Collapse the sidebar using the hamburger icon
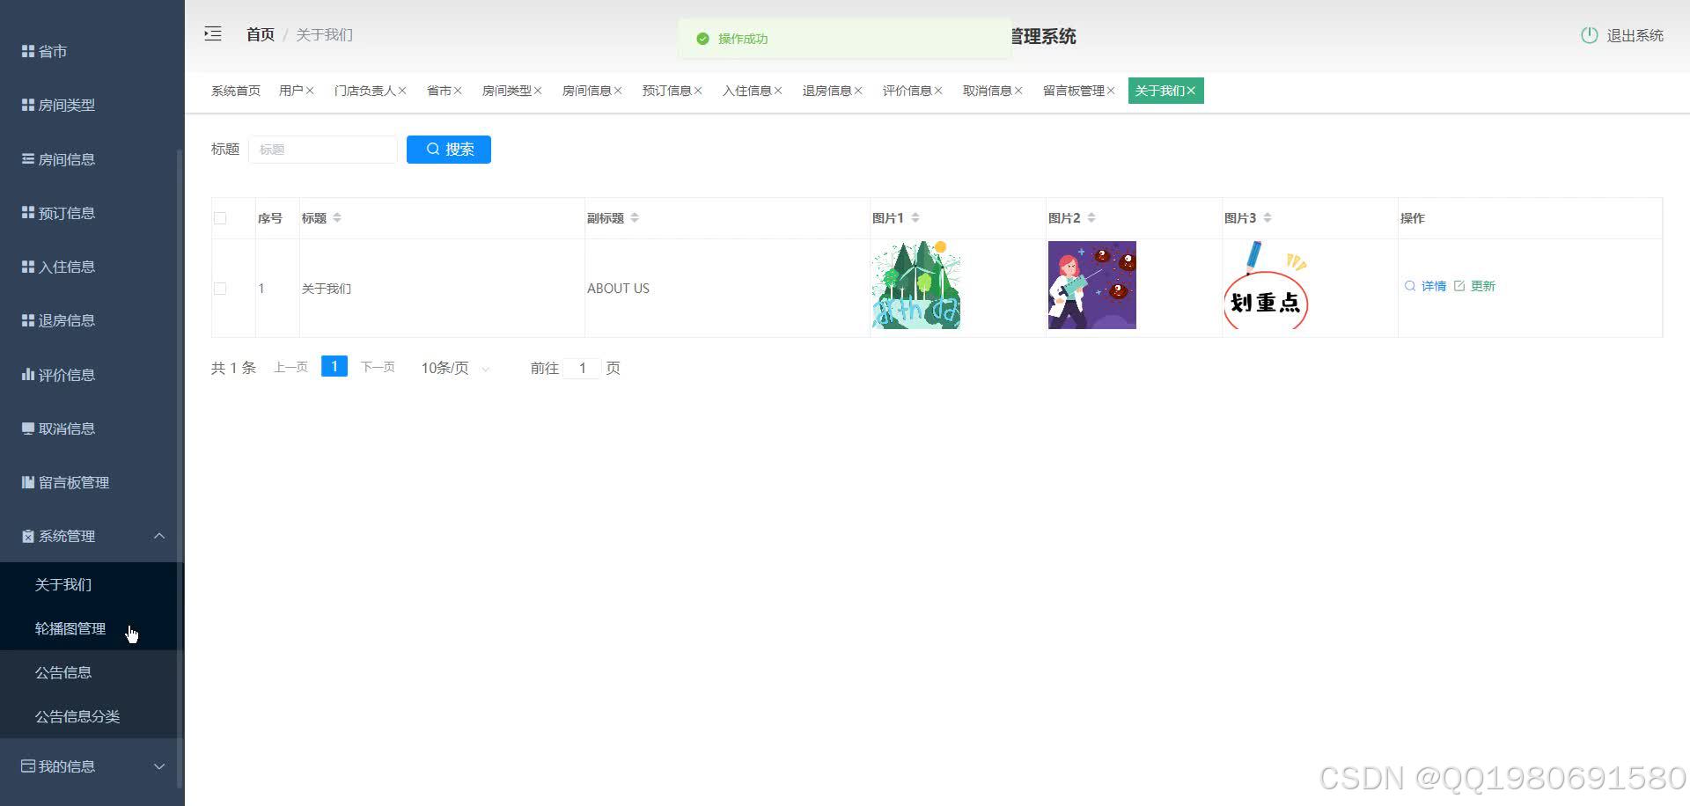Viewport: 1690px width, 806px height. (x=212, y=33)
